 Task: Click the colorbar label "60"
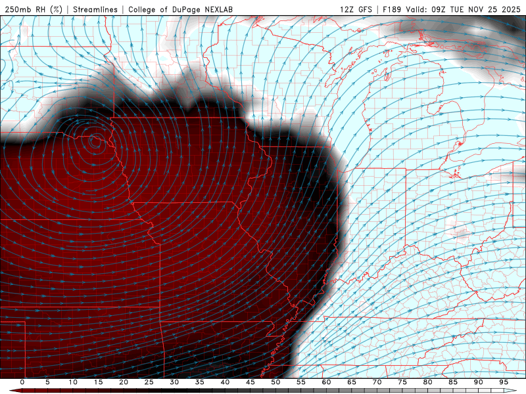click(326, 382)
